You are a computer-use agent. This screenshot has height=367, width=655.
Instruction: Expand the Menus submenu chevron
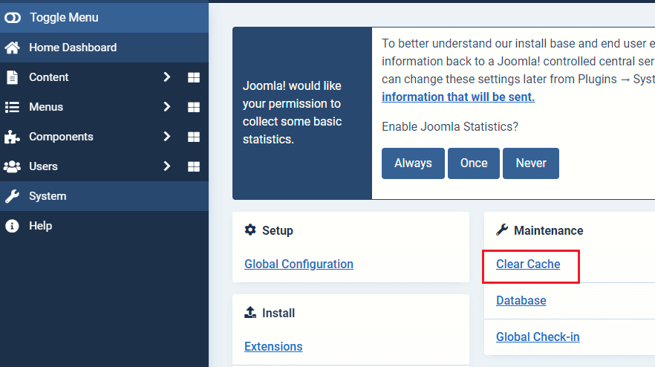coord(167,107)
